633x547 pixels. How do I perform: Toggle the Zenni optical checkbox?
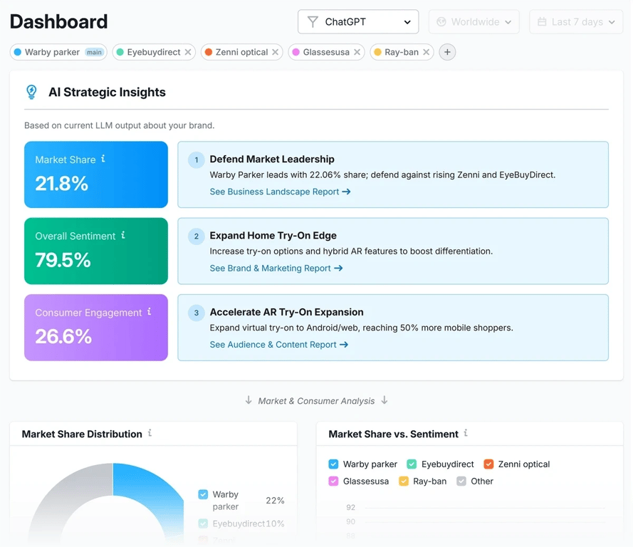tap(488, 464)
